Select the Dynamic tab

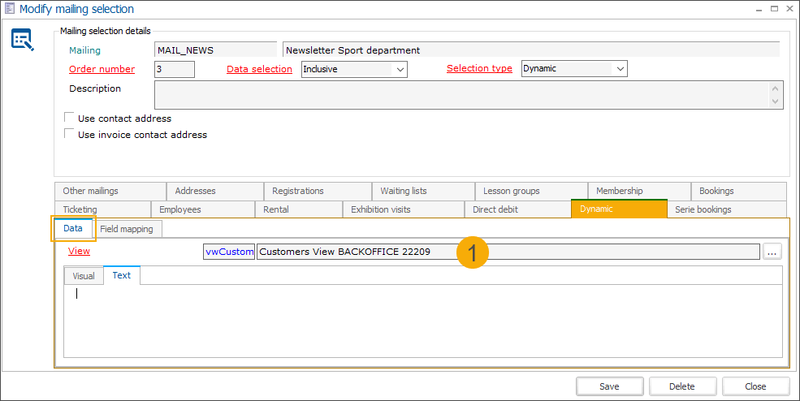point(620,209)
